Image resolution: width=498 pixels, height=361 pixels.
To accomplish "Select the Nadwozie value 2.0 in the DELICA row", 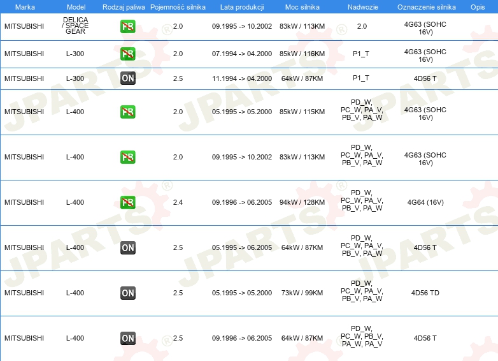I will point(362,26).
